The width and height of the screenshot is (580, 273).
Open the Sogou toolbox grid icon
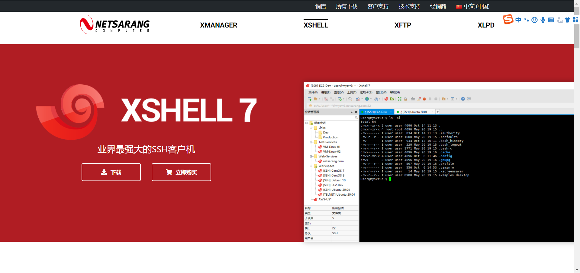coord(575,20)
